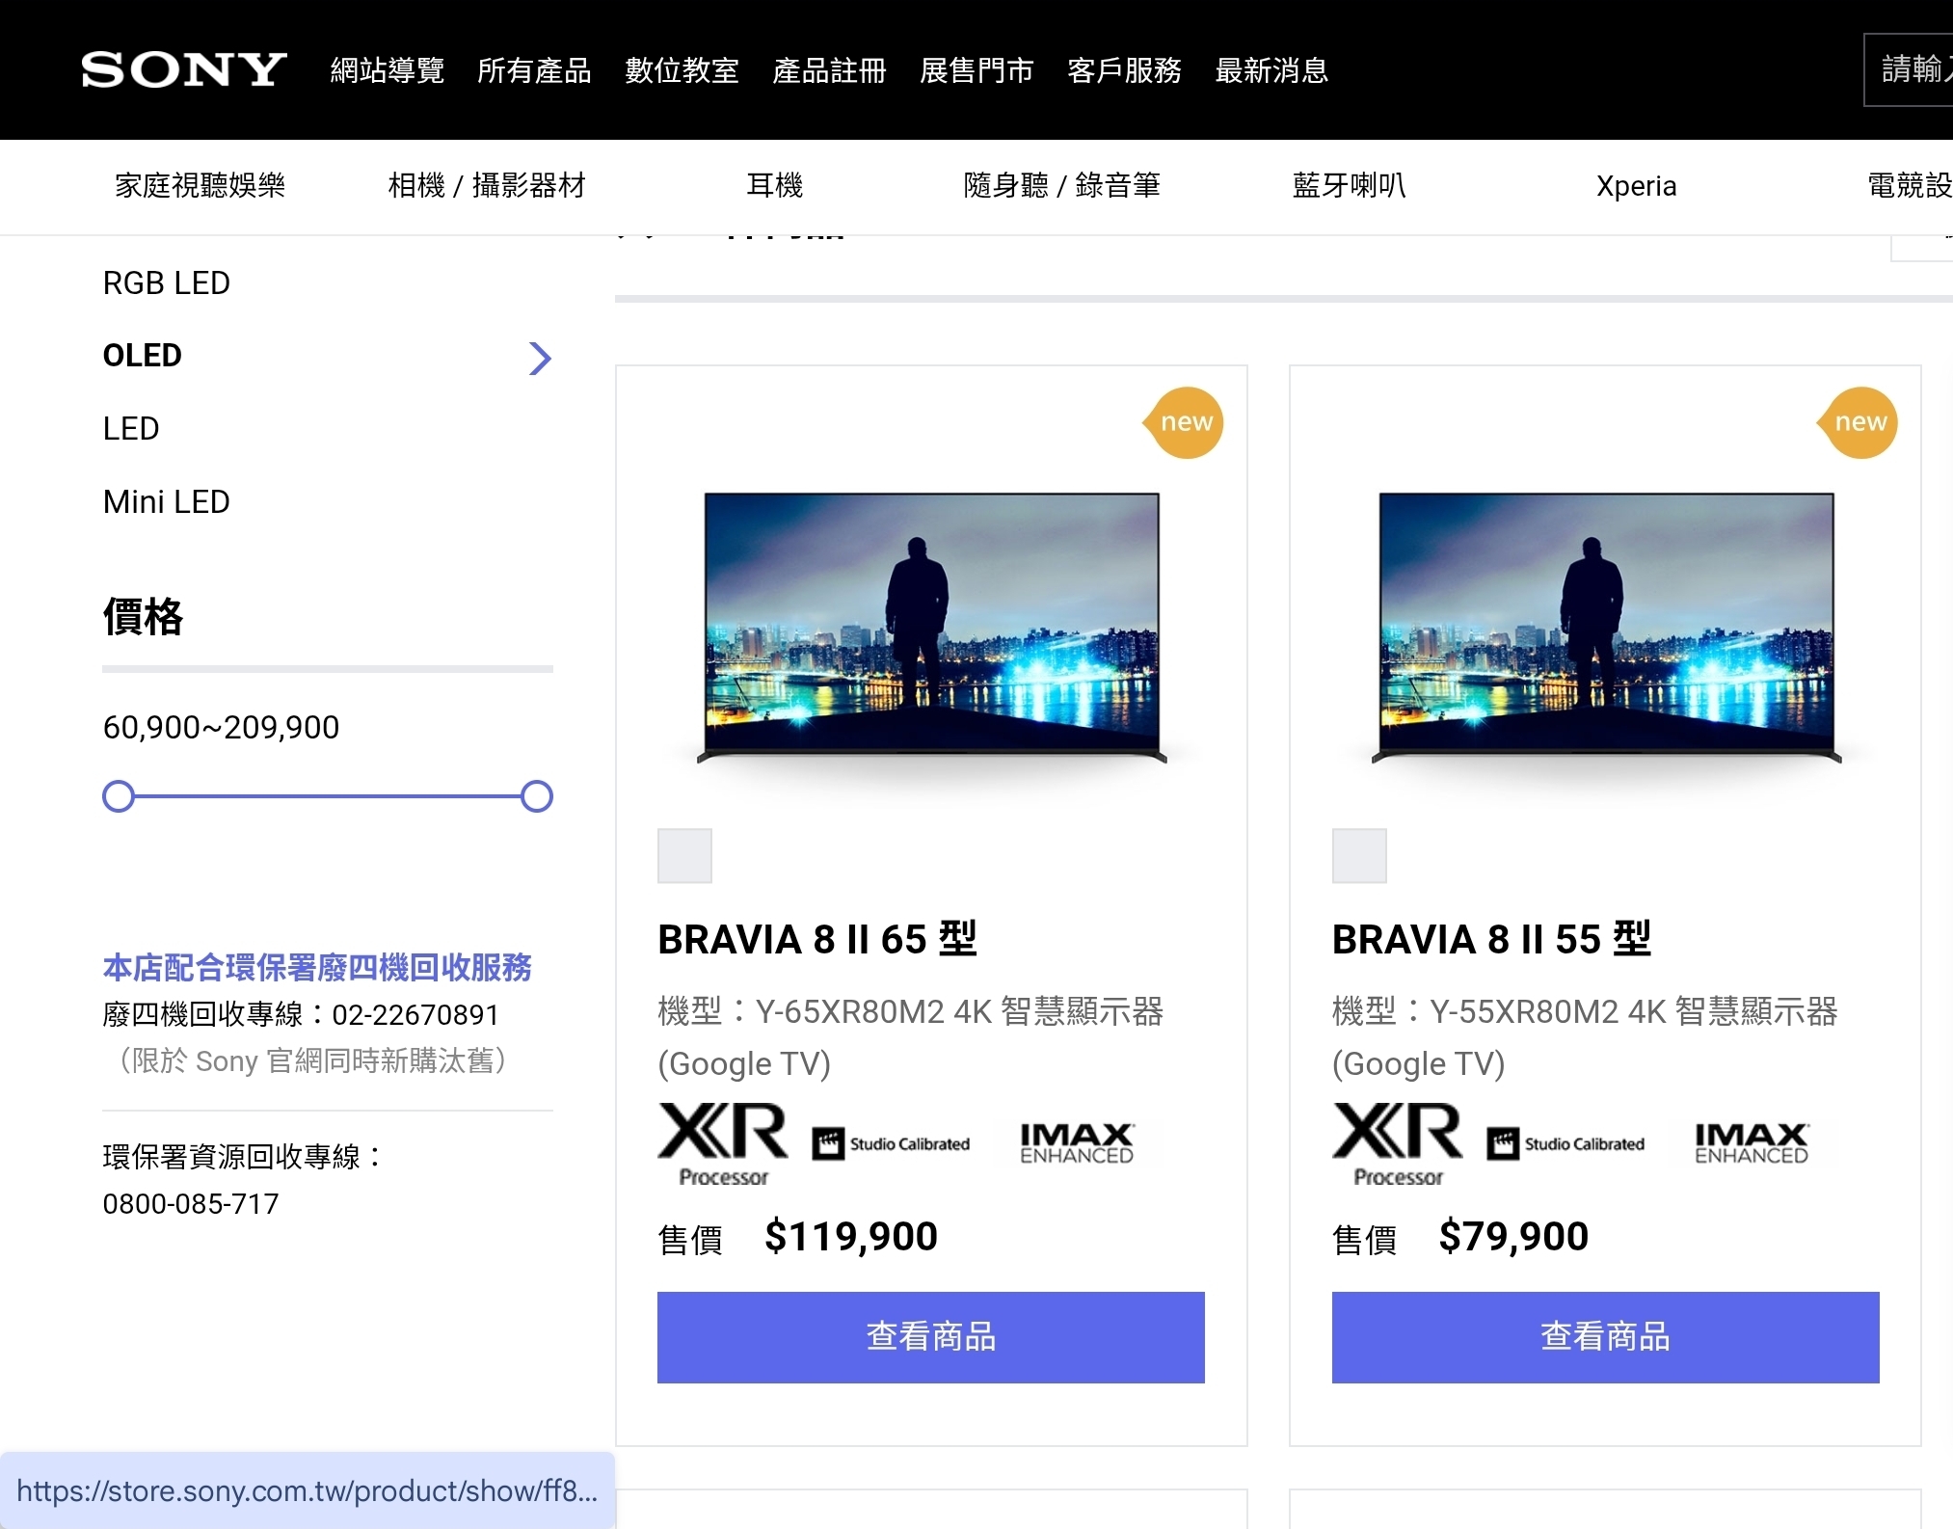
Task: Select the OLED sidebar filter
Action: [143, 355]
